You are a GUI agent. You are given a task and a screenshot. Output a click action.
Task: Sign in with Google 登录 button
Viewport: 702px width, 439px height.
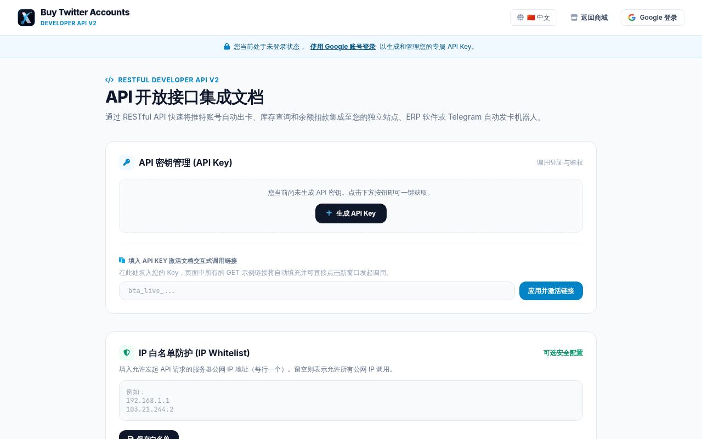(x=653, y=18)
